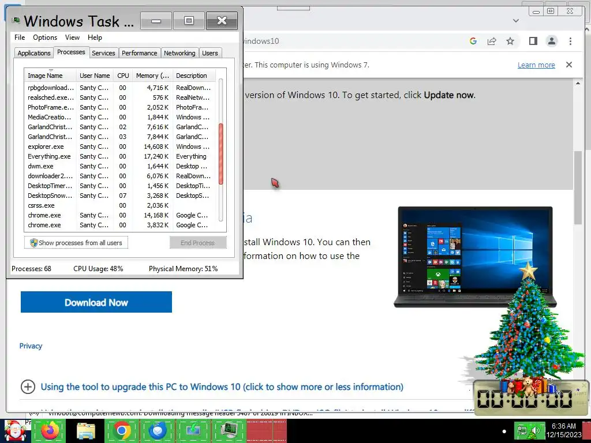Select the csrss.exe process row
This screenshot has width=591, height=443.
coord(120,205)
